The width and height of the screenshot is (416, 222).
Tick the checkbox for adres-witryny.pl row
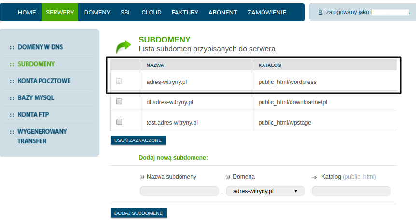pos(119,81)
